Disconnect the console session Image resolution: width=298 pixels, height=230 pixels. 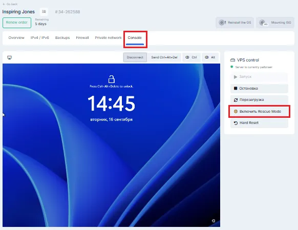(x=135, y=57)
